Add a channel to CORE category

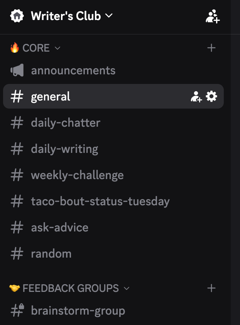click(x=211, y=48)
